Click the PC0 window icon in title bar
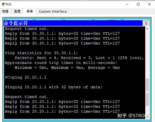The image size is (155, 122). pos(3,4)
